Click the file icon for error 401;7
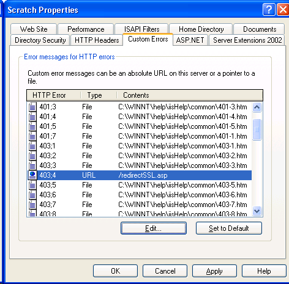 (32, 136)
